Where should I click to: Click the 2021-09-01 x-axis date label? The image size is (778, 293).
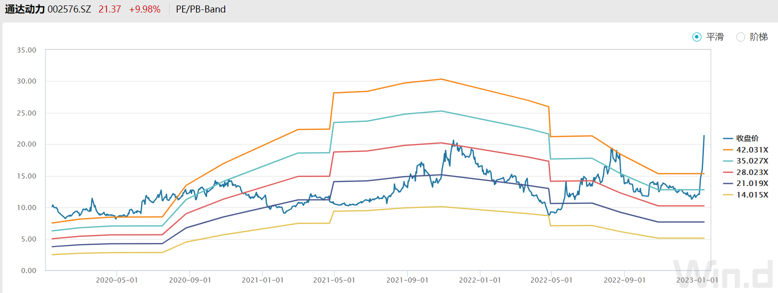tap(407, 280)
